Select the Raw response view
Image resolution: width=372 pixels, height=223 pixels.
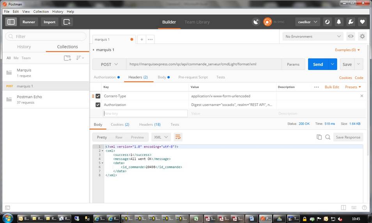tap(119, 137)
